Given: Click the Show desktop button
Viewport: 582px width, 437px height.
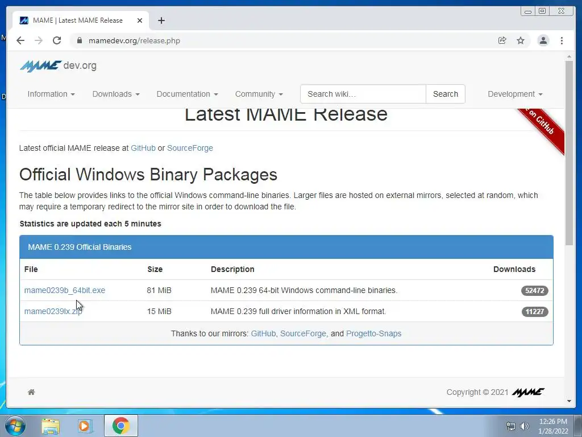Looking at the screenshot, I should pos(578,426).
